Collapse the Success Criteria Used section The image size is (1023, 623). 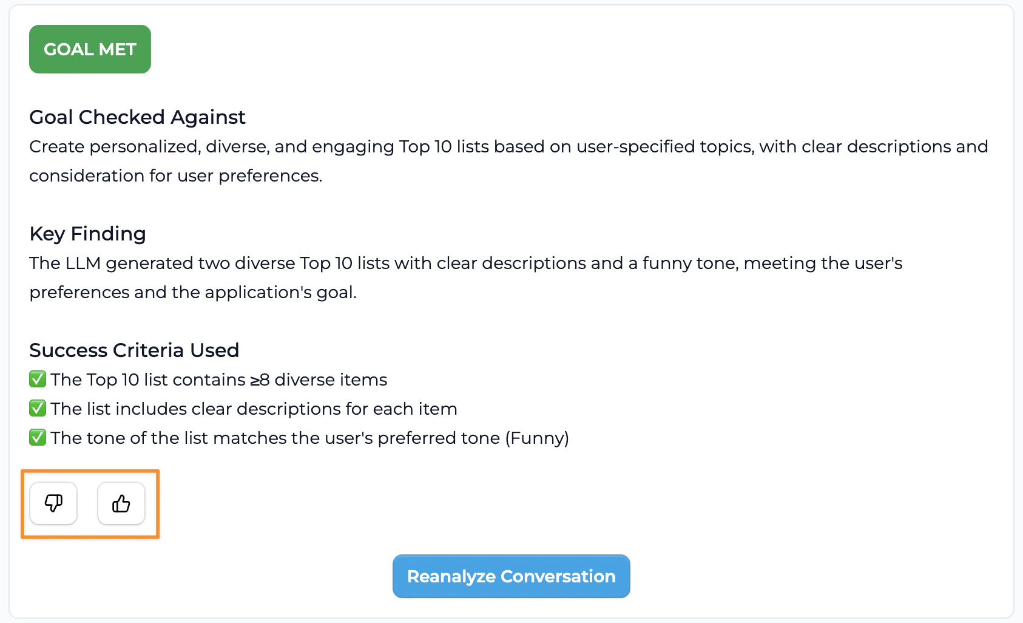tap(133, 350)
